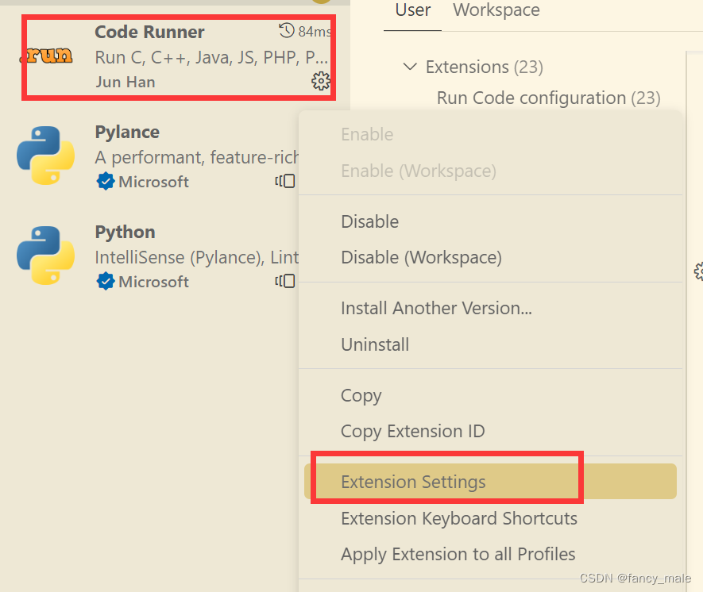
Task: Switch to the User settings tab
Action: pyautogui.click(x=413, y=10)
